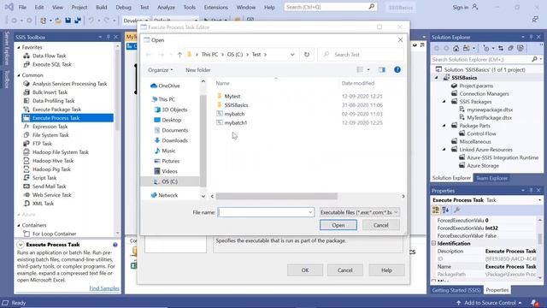Select Execute SQL Task toolbox item
Image resolution: width=547 pixels, height=308 pixels.
tap(51, 64)
